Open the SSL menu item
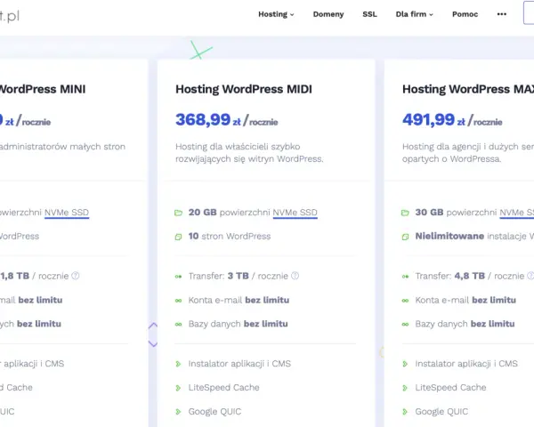Image resolution: width=534 pixels, height=427 pixels. pos(369,14)
